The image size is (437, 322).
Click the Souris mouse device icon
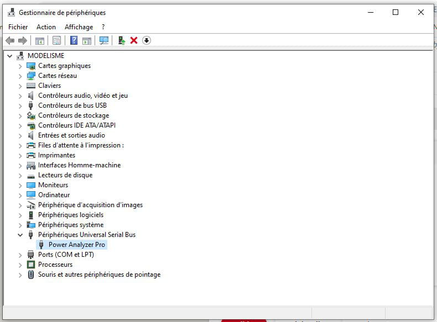coord(31,275)
